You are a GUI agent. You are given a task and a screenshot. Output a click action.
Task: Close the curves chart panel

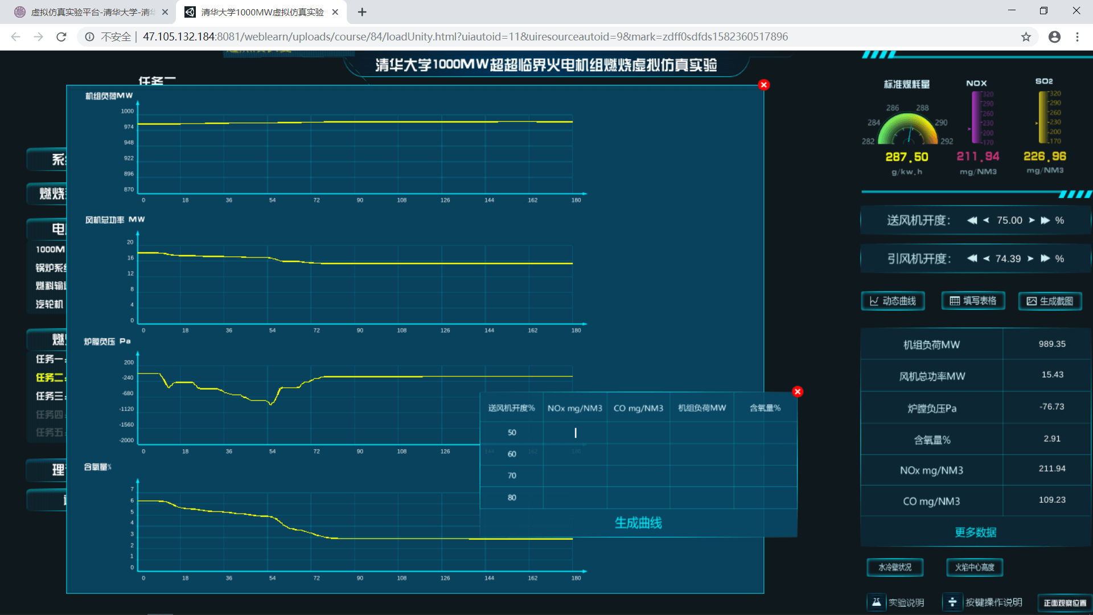[x=764, y=85]
